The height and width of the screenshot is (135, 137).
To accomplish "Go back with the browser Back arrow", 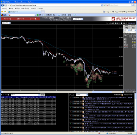I will pos(2,5).
